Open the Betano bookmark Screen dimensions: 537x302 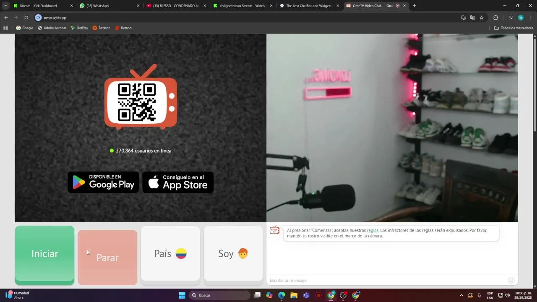(x=123, y=28)
